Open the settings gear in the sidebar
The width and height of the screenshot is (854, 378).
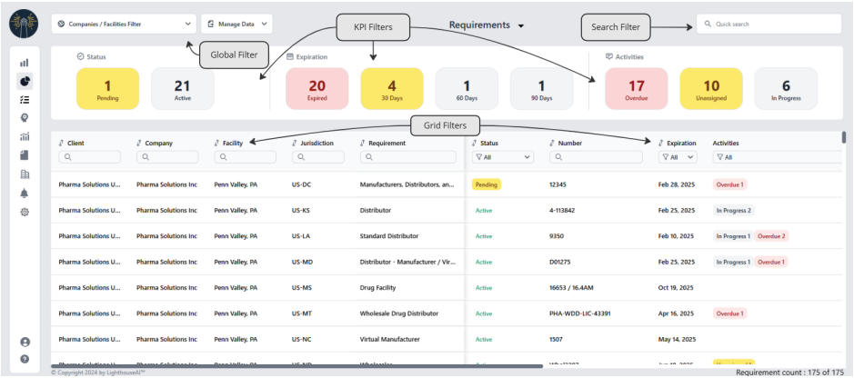pyautogui.click(x=25, y=212)
